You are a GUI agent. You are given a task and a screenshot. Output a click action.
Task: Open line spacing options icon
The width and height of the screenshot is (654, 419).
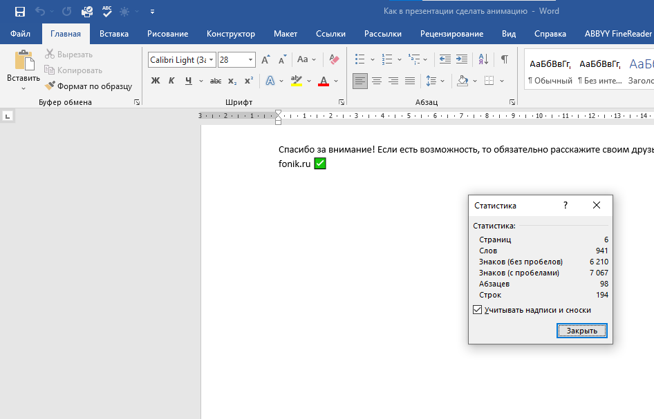(x=431, y=81)
